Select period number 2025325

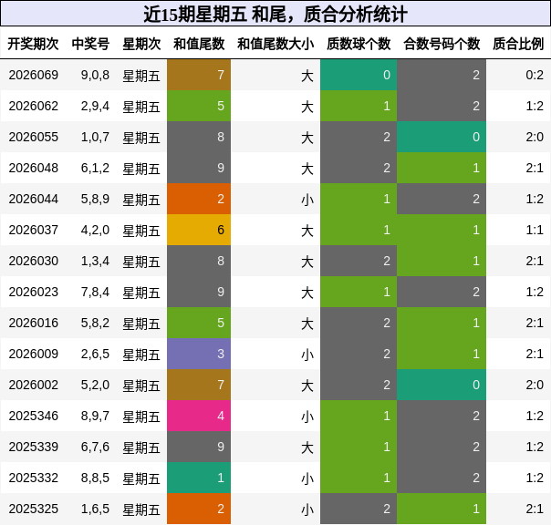pyautogui.click(x=34, y=509)
